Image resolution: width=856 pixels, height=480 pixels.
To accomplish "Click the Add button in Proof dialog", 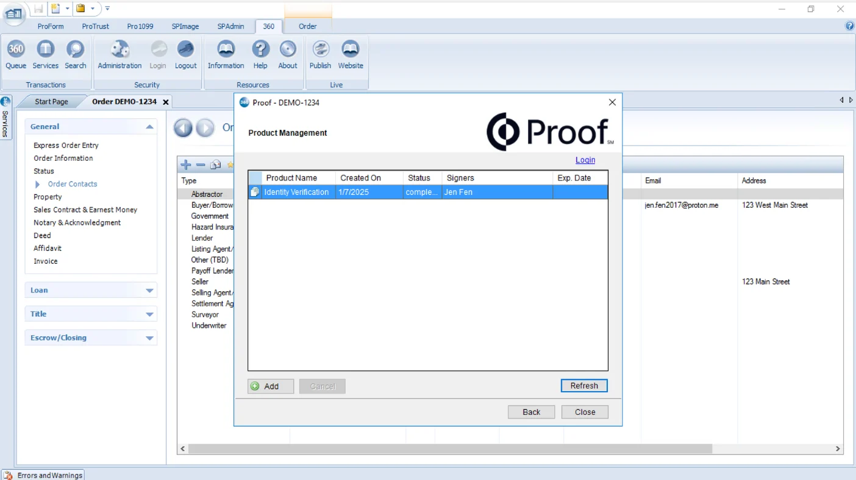I will click(271, 386).
